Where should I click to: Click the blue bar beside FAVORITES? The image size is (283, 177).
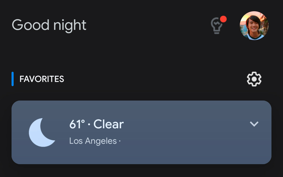pos(13,79)
